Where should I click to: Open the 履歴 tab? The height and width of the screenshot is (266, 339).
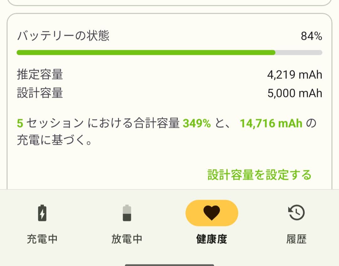pyautogui.click(x=296, y=225)
